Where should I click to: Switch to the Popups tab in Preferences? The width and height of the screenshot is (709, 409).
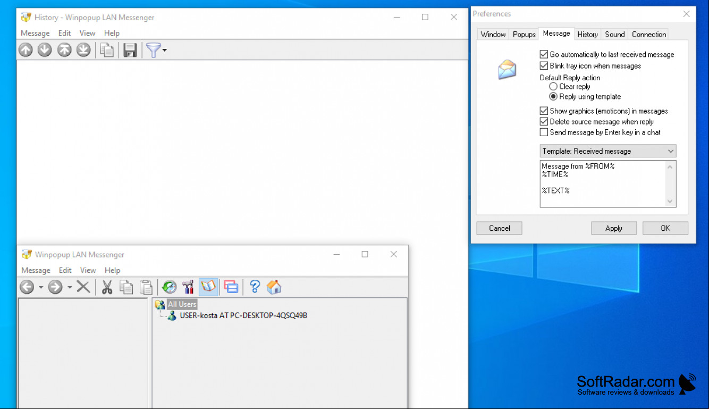[524, 34]
